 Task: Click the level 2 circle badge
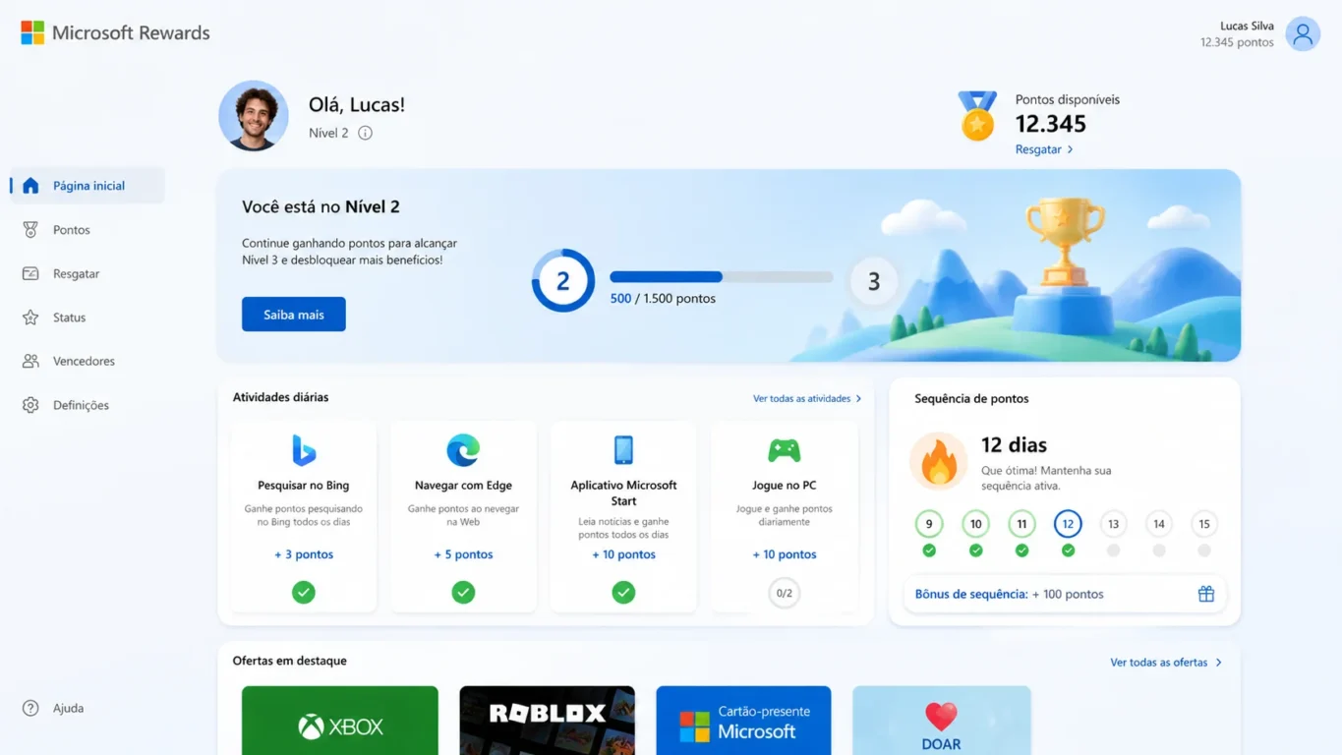click(563, 281)
